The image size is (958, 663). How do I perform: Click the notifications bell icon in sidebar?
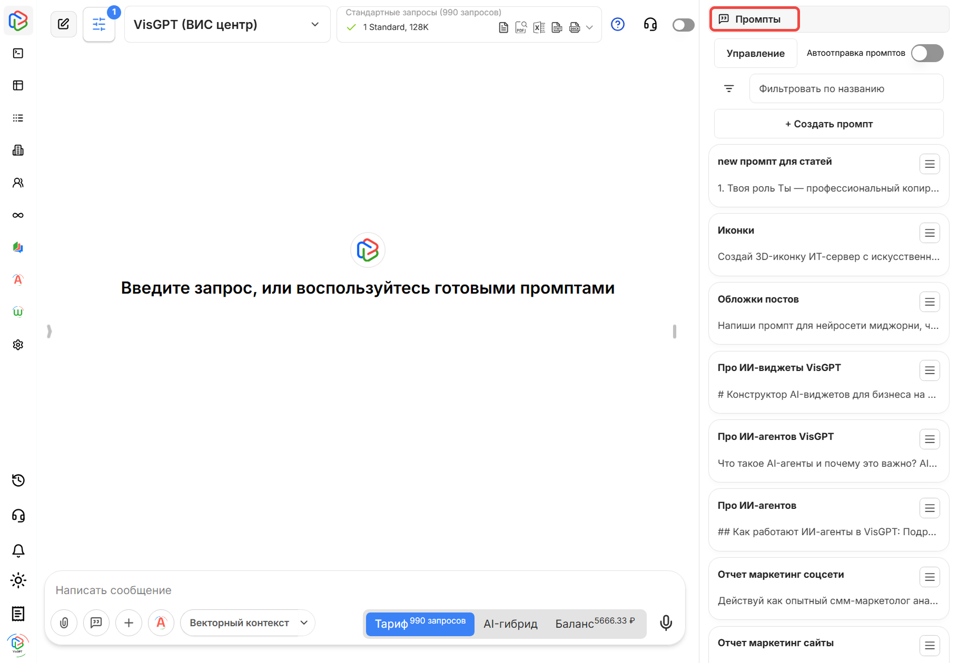point(18,550)
